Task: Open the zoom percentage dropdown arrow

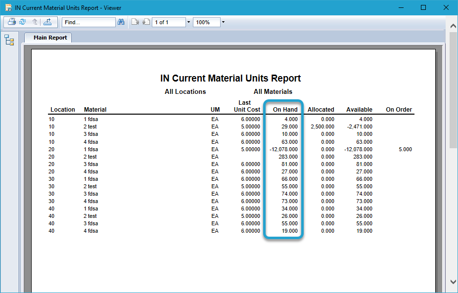Action: click(x=224, y=22)
